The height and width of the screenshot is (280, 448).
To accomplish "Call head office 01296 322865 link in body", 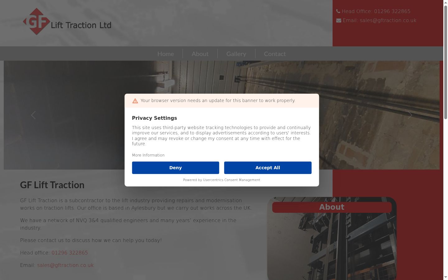I will coord(70,253).
